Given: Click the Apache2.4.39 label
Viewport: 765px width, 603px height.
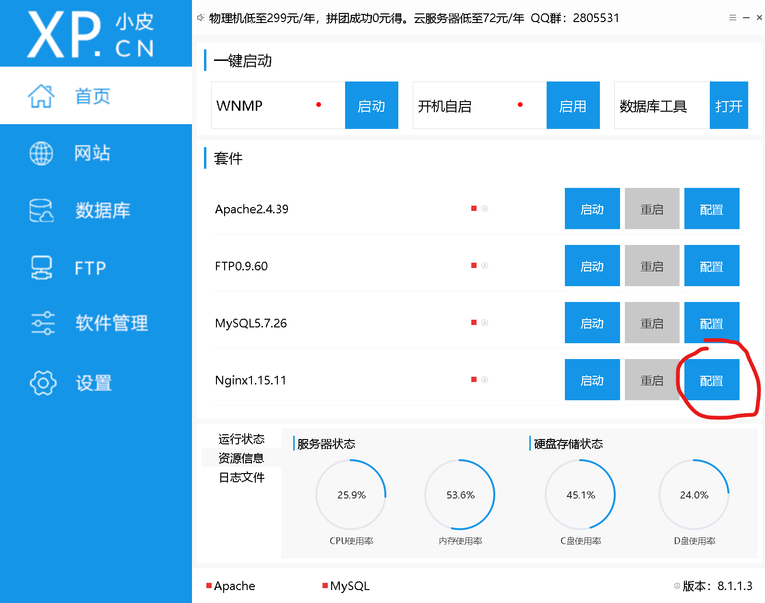Looking at the screenshot, I should [x=251, y=209].
